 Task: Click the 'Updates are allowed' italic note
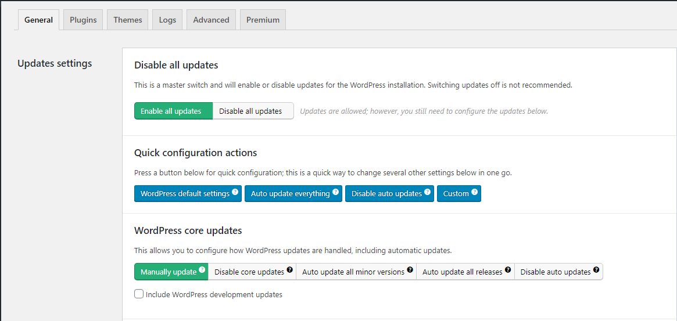pos(424,111)
